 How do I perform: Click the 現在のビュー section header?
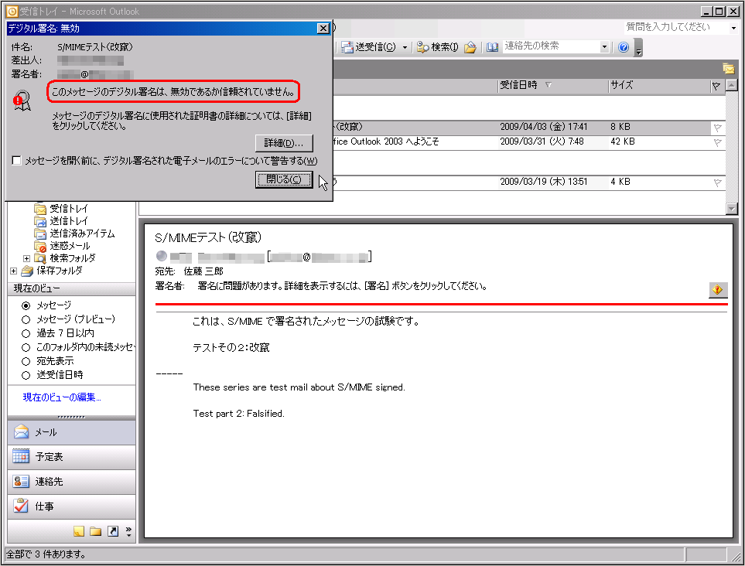click(71, 288)
